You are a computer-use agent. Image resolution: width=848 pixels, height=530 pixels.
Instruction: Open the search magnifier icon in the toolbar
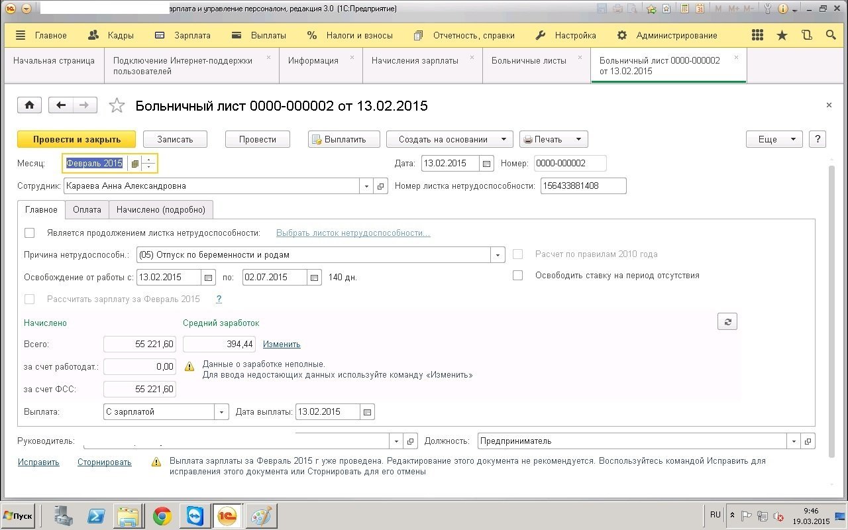point(831,35)
